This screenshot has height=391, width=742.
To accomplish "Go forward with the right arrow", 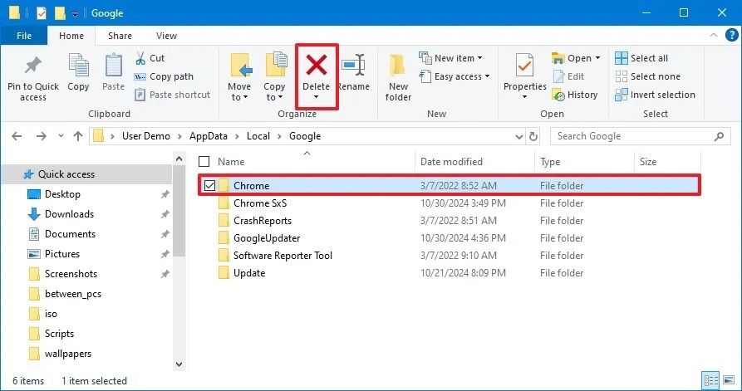I will pyautogui.click(x=42, y=136).
